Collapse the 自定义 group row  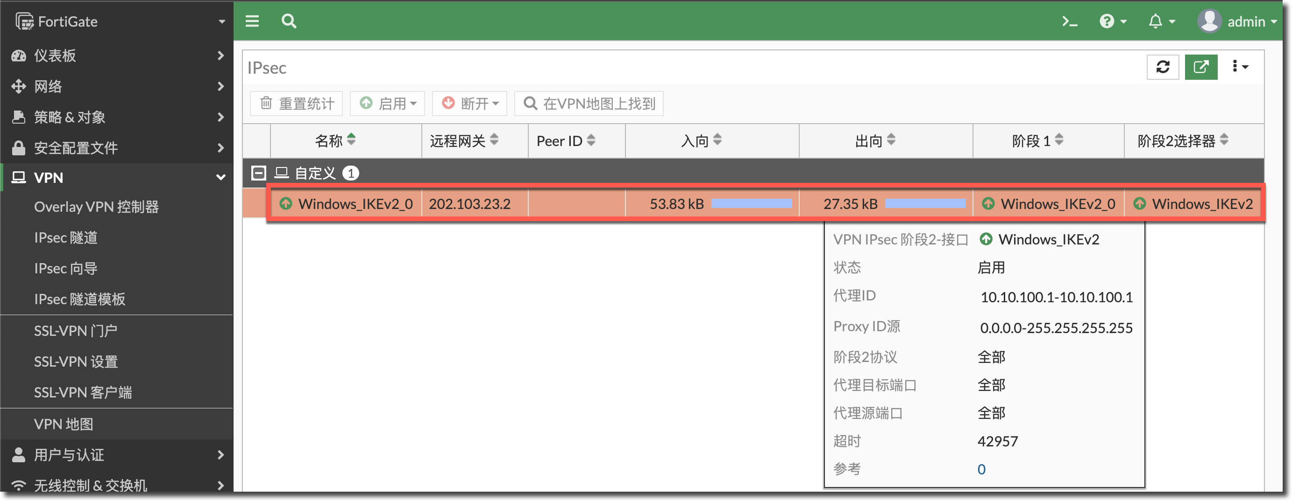click(258, 174)
